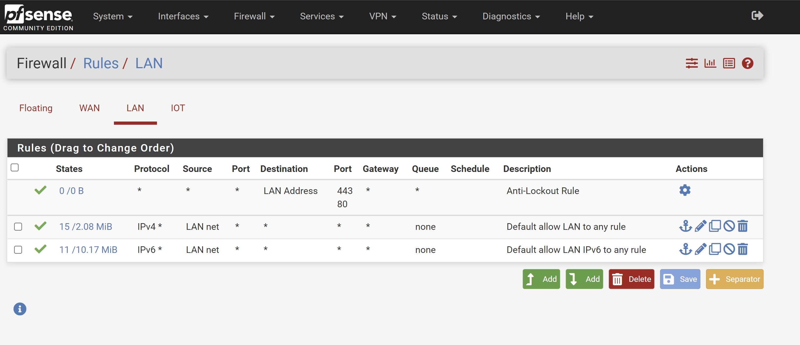The height and width of the screenshot is (345, 800).
Task: Click the Anti-Lockout Rule gear settings icon
Action: click(x=685, y=190)
